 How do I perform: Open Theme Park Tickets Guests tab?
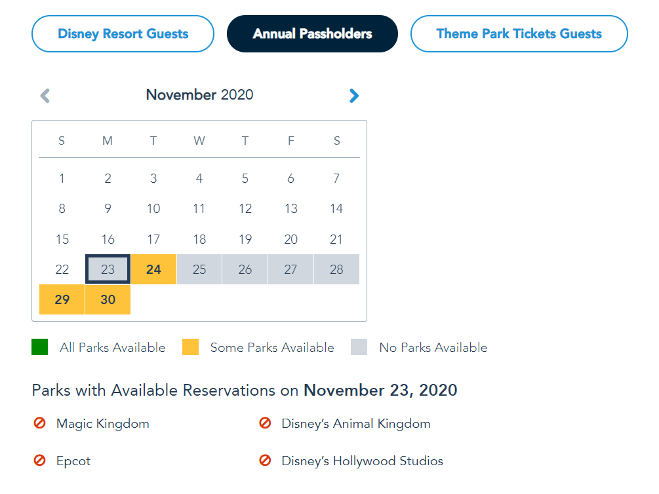point(519,33)
